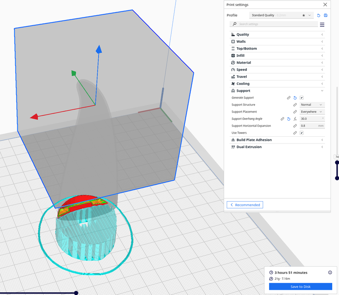This screenshot has height=295, width=339.
Task: Click the fx formula icon for Overhang Angle
Action: (295, 119)
